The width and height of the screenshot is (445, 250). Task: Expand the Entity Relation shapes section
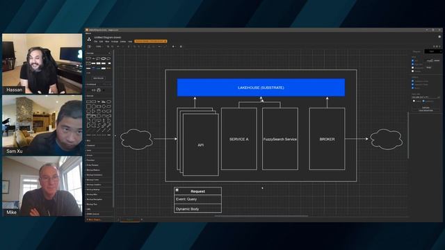(x=98, y=165)
